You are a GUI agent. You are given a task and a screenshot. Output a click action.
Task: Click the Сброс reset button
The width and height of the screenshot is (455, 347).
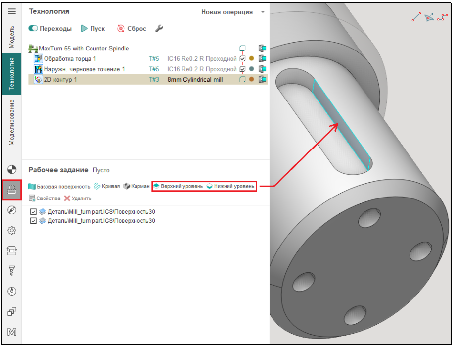coord(132,29)
